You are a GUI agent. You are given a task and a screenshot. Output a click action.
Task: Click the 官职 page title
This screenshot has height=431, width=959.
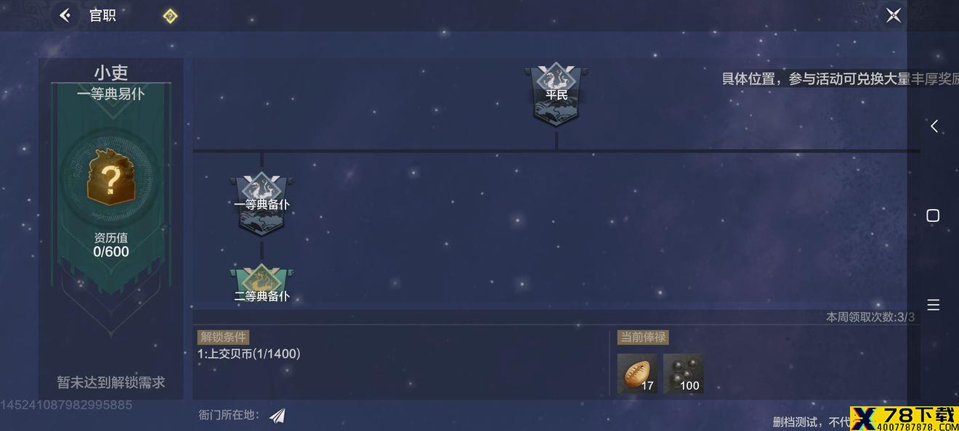[x=102, y=15]
